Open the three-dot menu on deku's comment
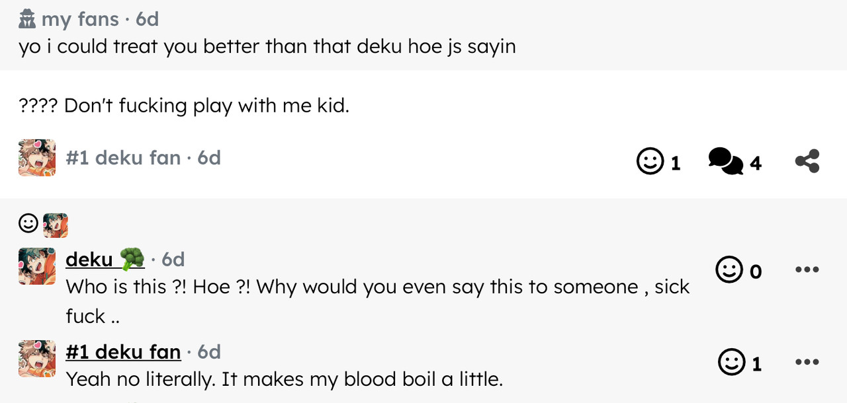Image resolution: width=847 pixels, height=403 pixels. (807, 270)
